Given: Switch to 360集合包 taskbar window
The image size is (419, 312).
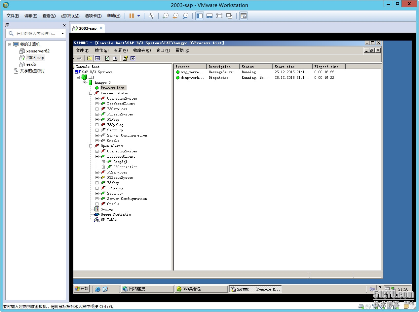Looking at the screenshot, I should point(201,289).
